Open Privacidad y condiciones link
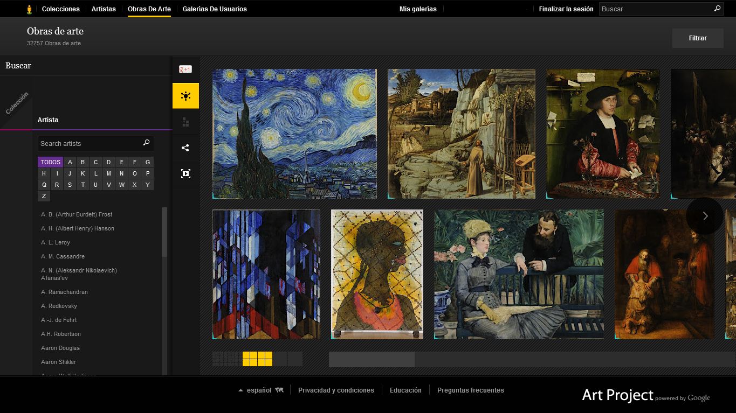 pos(336,390)
